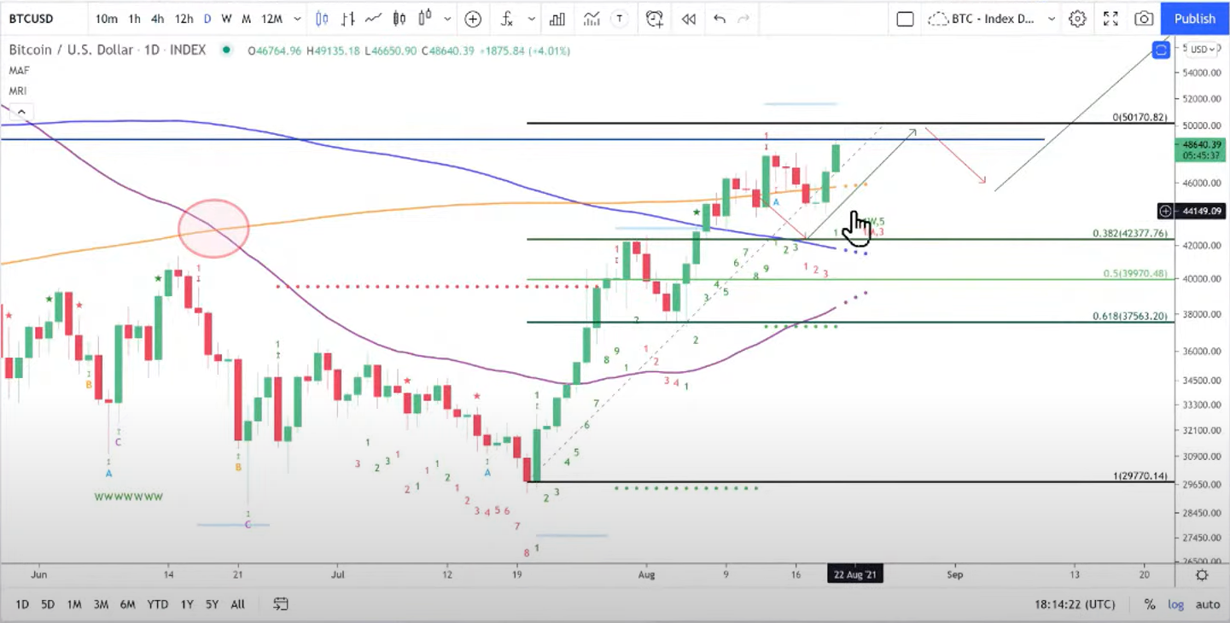
Task: Select the Bars chart style icon
Action: pyautogui.click(x=347, y=19)
